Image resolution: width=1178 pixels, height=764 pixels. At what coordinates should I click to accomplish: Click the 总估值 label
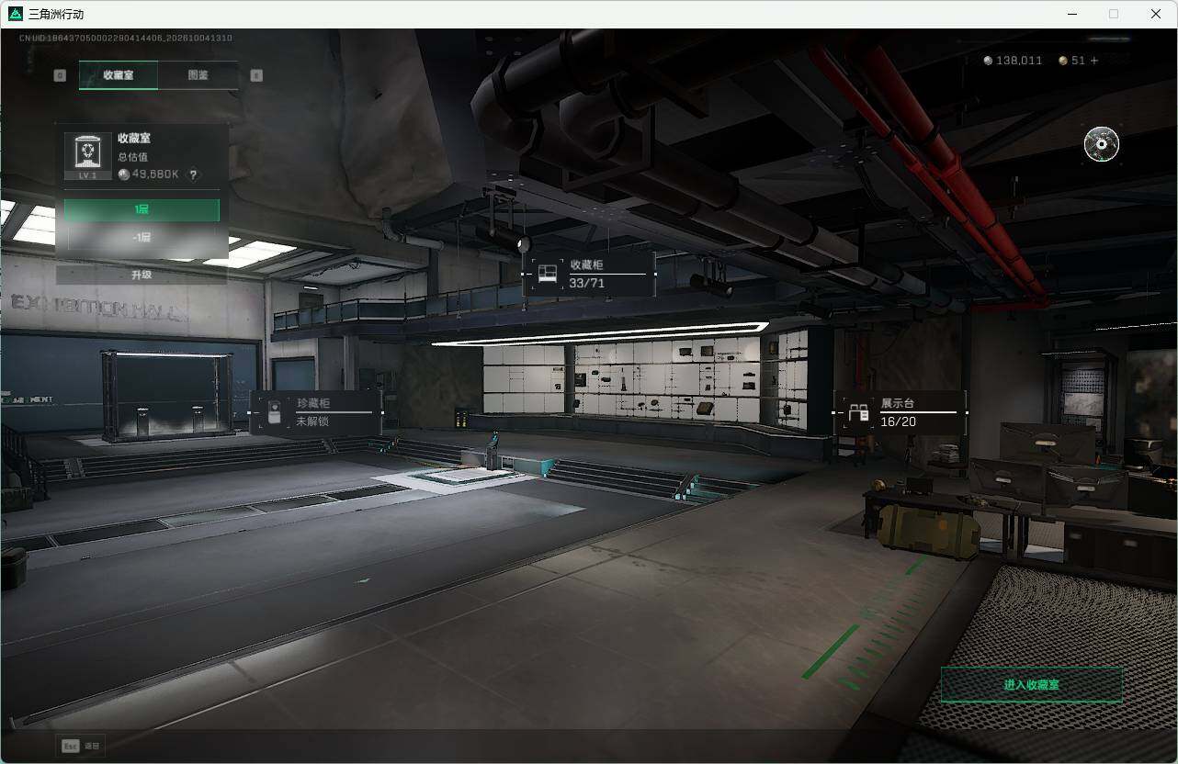tap(132, 157)
